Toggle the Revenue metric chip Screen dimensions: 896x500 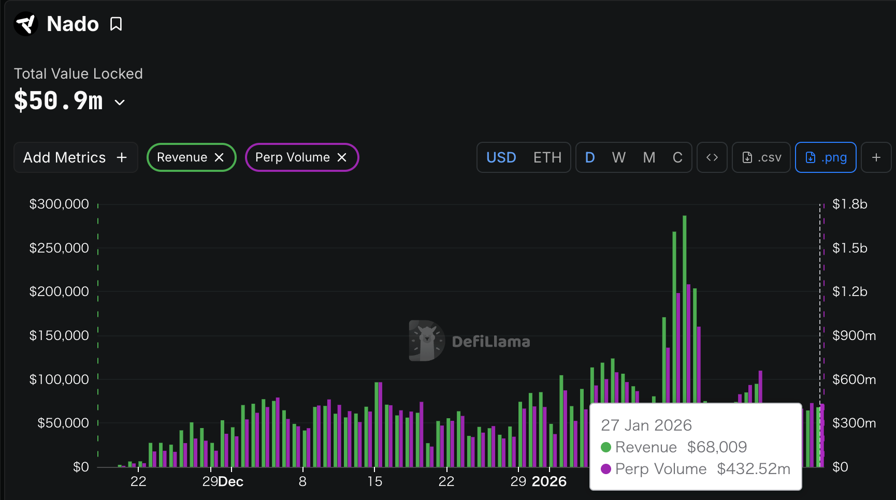click(x=191, y=157)
